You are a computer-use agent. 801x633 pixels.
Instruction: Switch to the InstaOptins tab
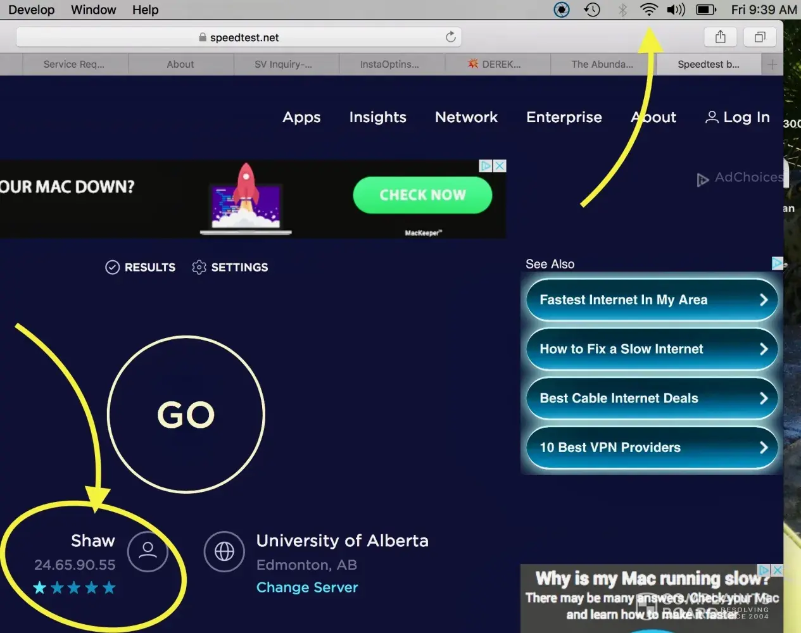click(x=389, y=65)
